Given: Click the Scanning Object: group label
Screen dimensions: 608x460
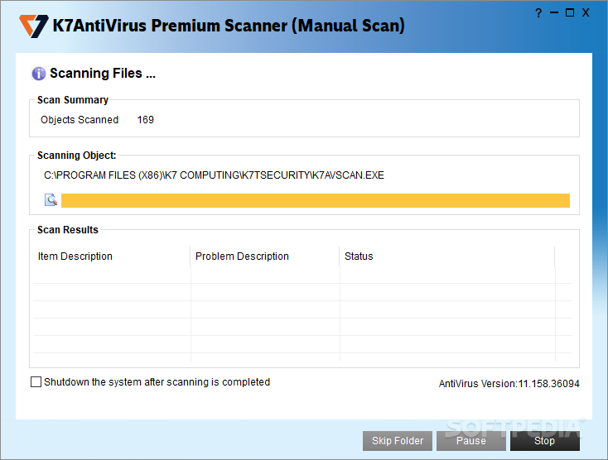Looking at the screenshot, I should tap(76, 156).
